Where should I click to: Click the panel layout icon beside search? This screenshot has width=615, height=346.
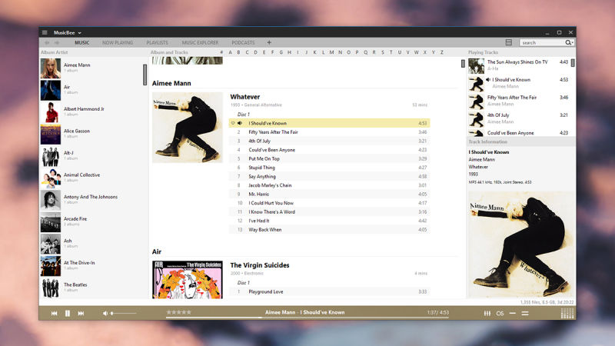tap(509, 42)
